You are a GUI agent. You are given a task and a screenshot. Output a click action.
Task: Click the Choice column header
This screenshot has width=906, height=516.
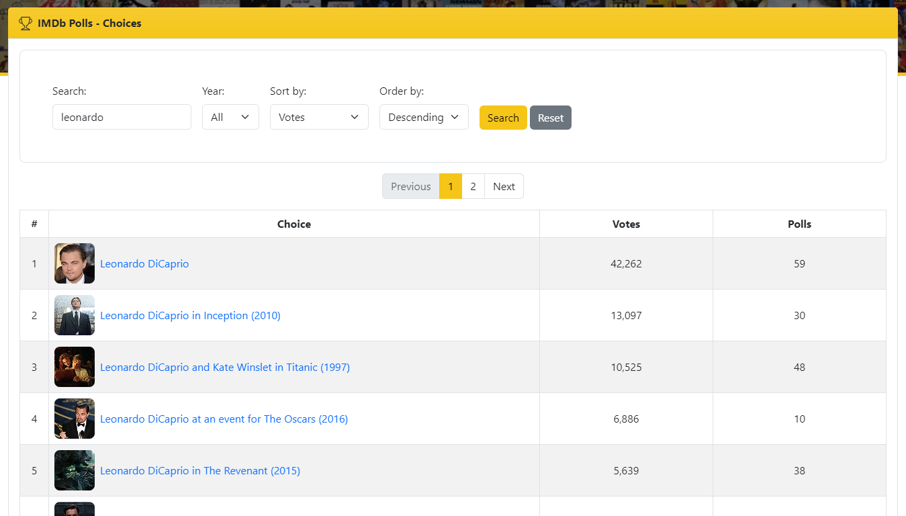coord(294,224)
